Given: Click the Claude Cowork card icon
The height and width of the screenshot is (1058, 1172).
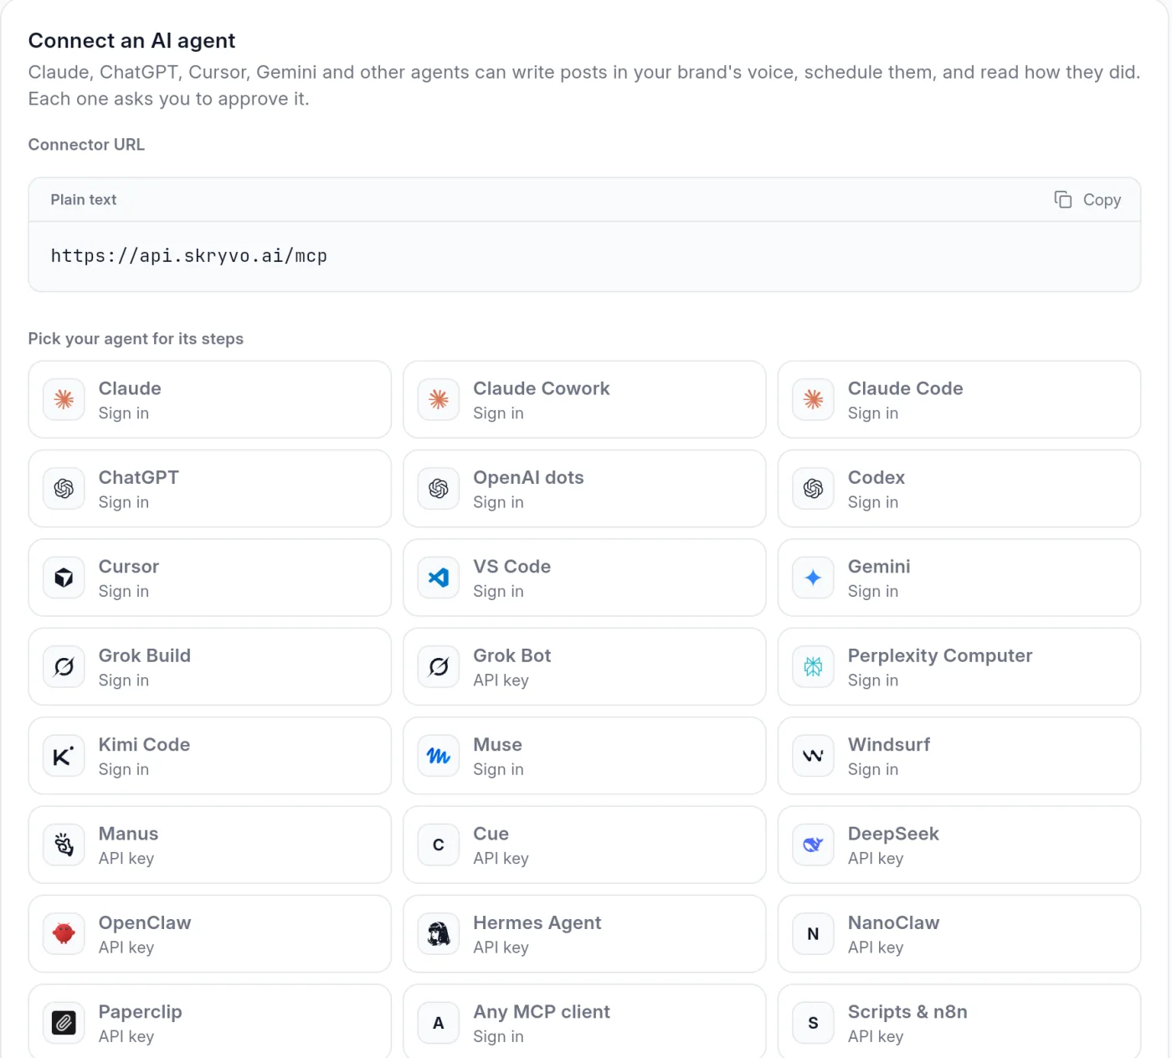Looking at the screenshot, I should coord(439,400).
